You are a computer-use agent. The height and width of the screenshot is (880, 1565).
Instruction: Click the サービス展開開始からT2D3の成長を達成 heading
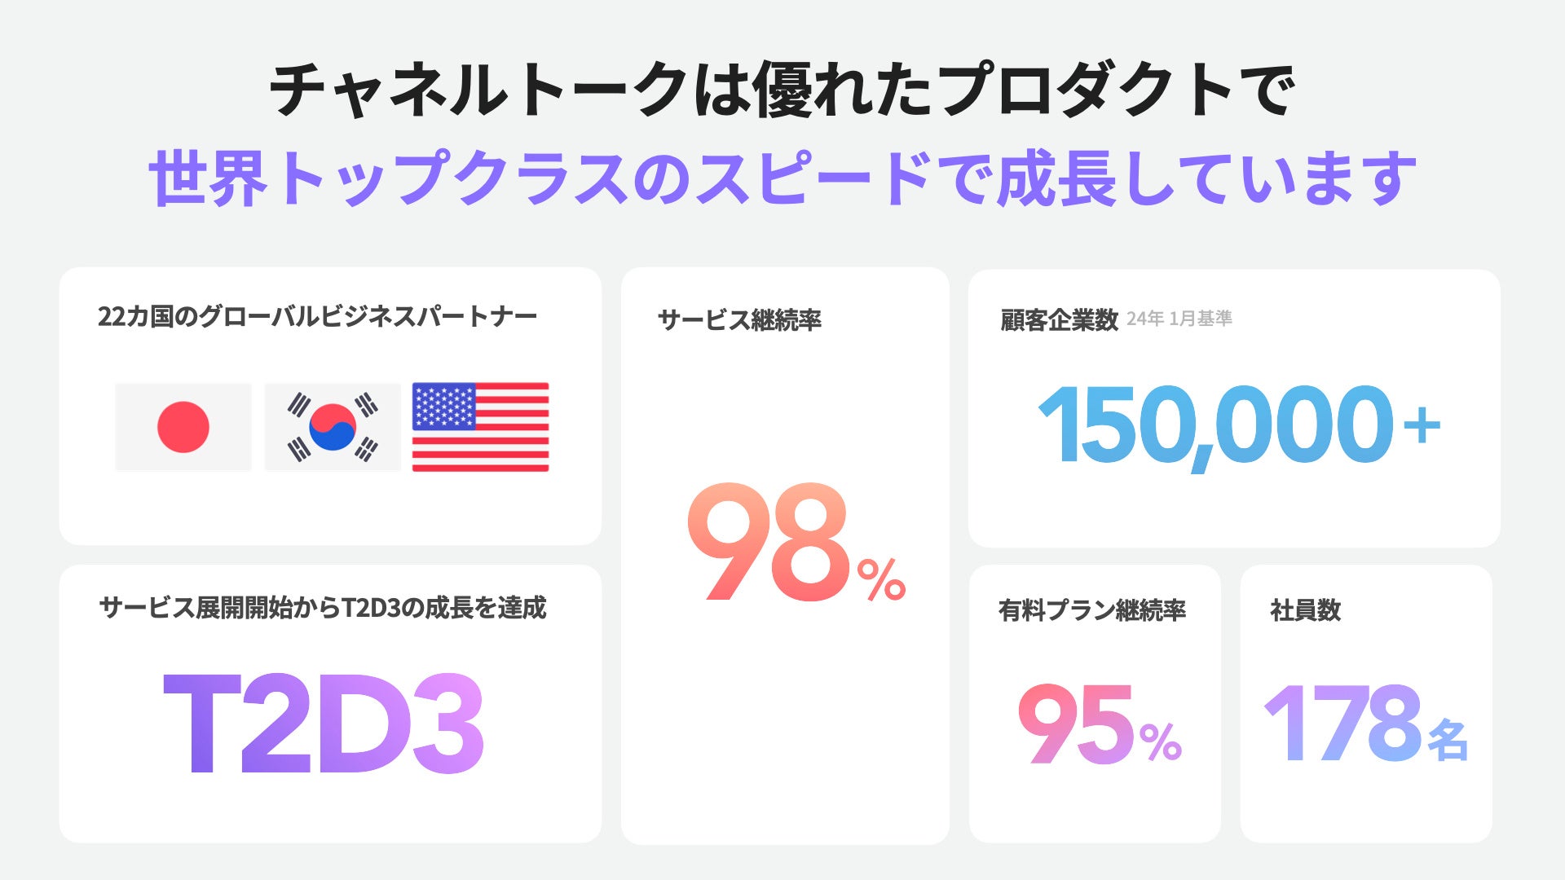322,608
